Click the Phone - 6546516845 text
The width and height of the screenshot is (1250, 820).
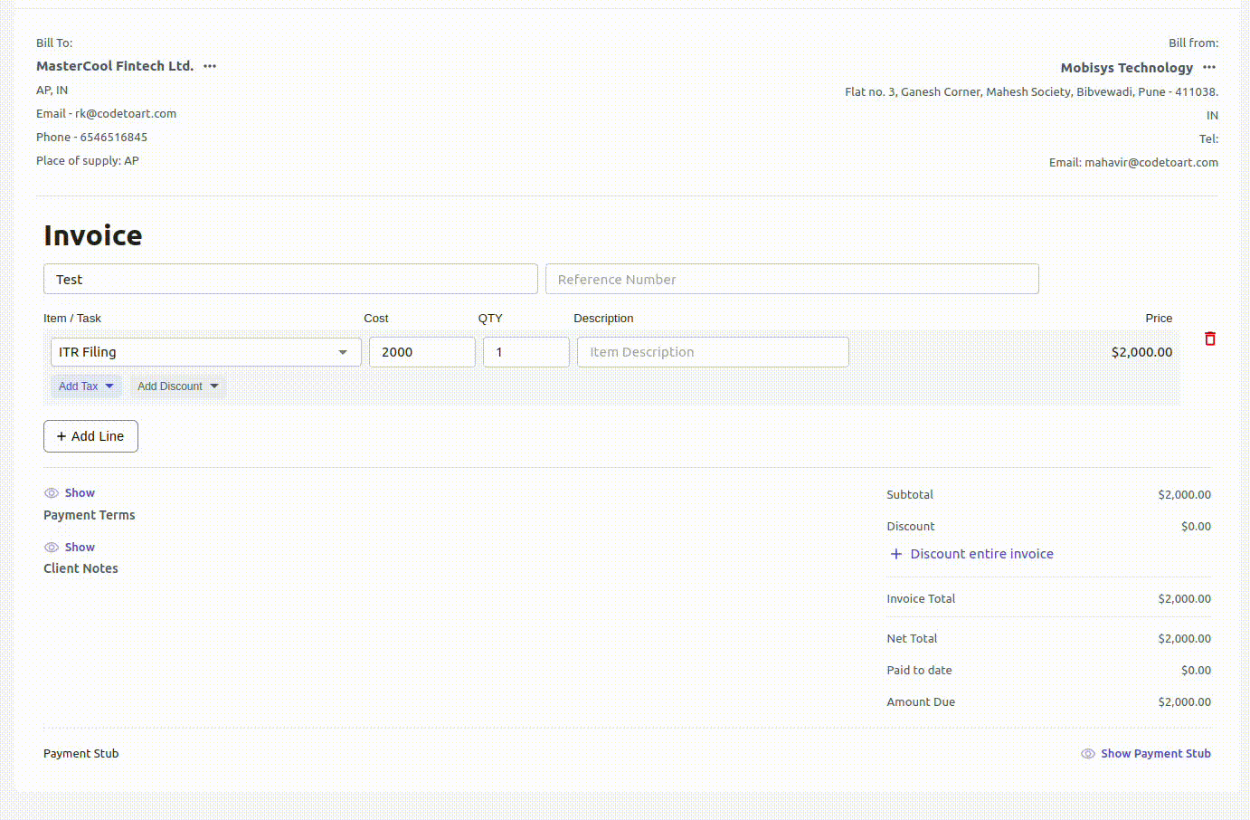[91, 138]
